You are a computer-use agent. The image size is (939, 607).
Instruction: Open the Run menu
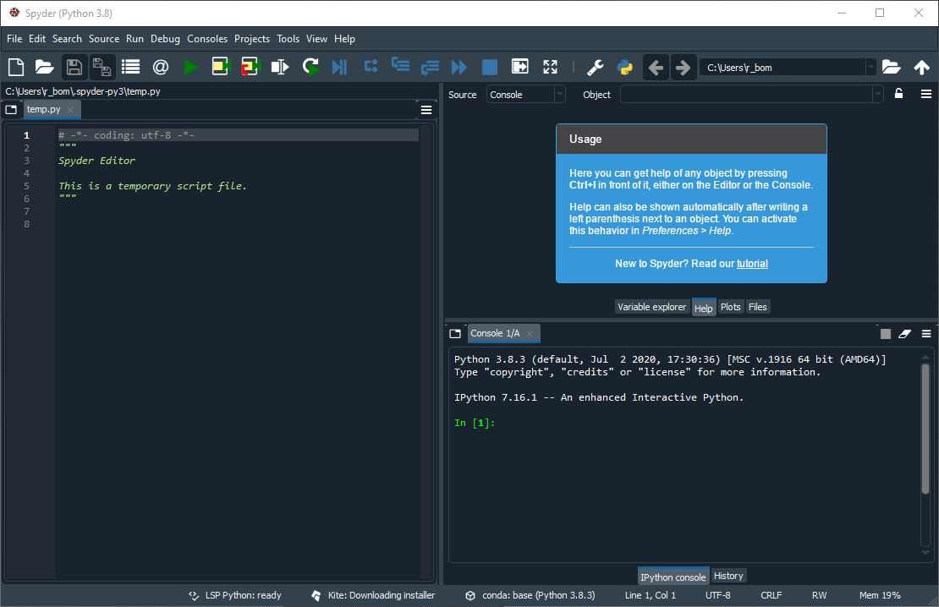pos(135,39)
